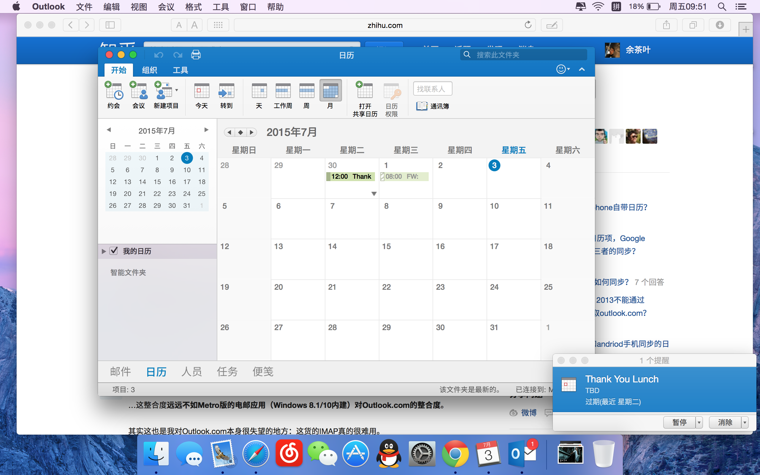Open 日历权限 settings
Screen dimensions: 760x475
pos(392,100)
